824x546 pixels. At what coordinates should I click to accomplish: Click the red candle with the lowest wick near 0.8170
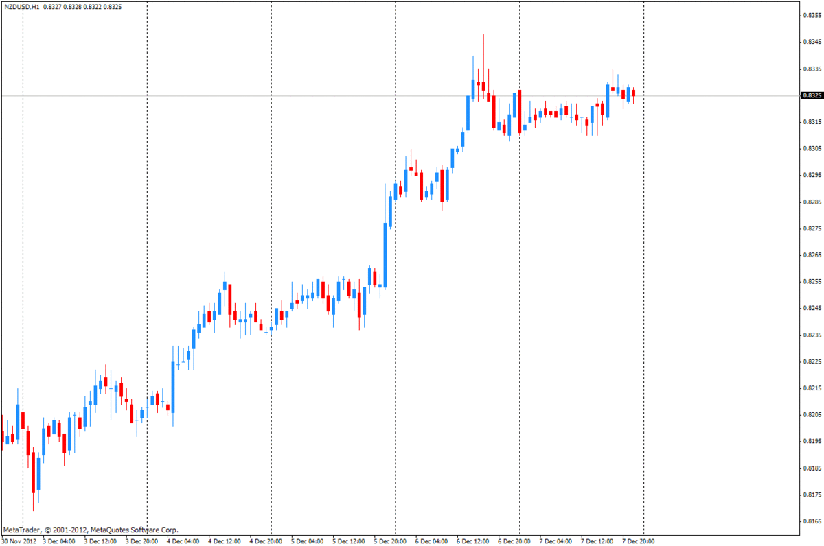point(33,472)
